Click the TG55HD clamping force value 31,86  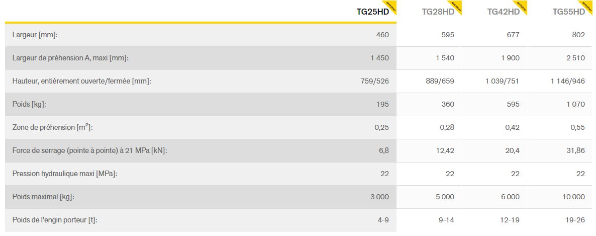coord(575,150)
